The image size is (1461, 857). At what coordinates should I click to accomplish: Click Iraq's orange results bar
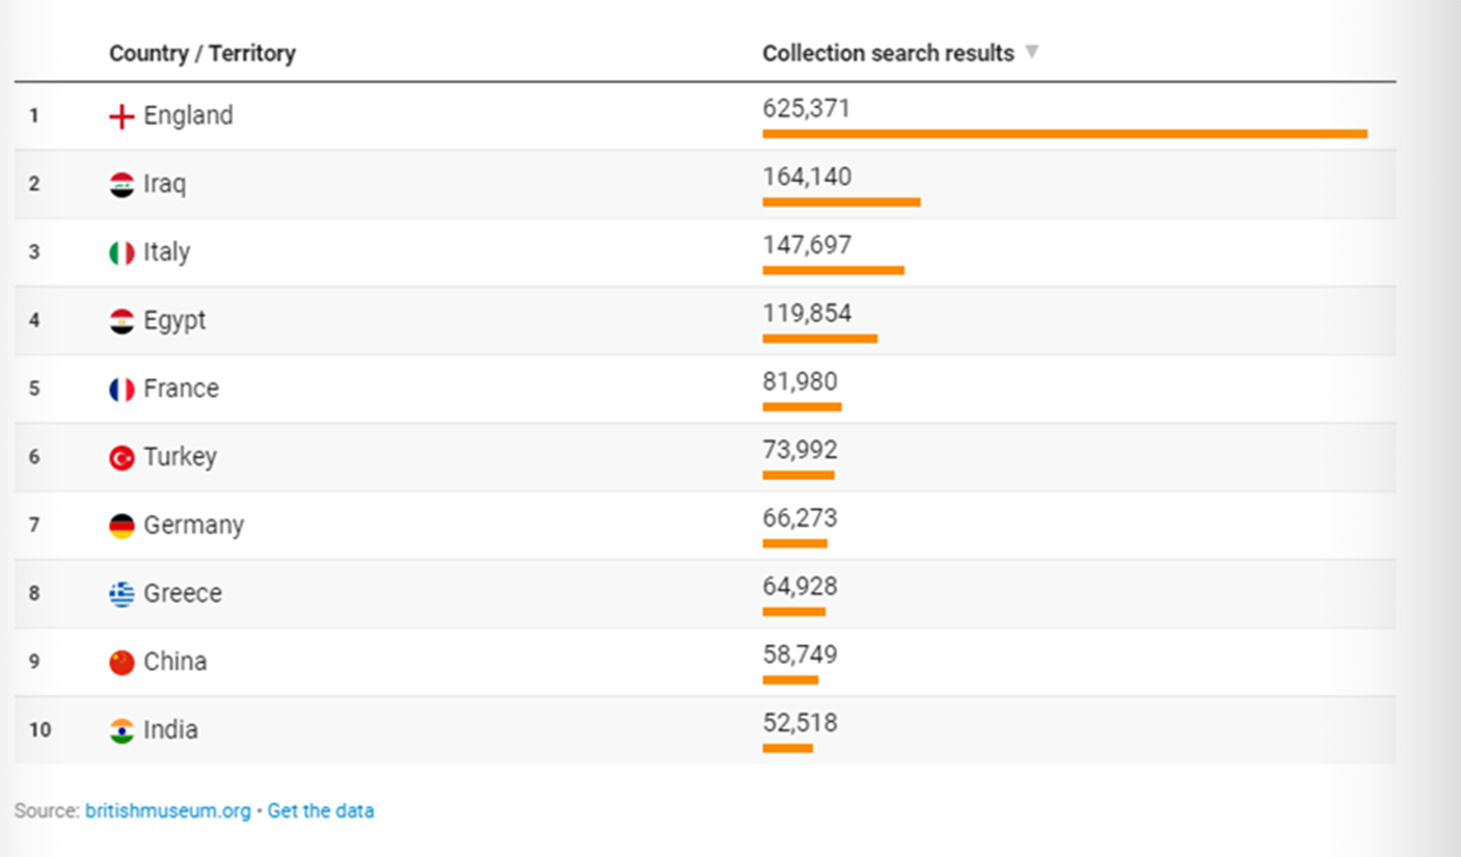click(841, 202)
